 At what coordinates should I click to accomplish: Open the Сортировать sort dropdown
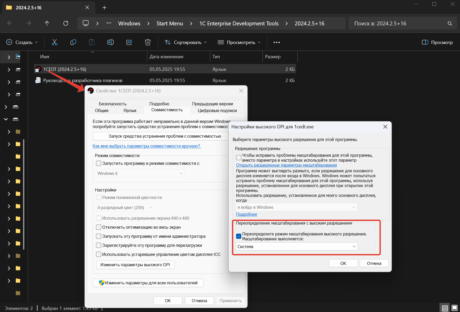click(x=186, y=42)
